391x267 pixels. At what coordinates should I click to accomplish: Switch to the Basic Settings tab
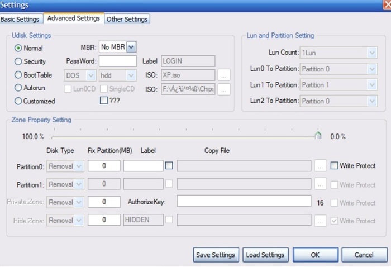coord(20,19)
